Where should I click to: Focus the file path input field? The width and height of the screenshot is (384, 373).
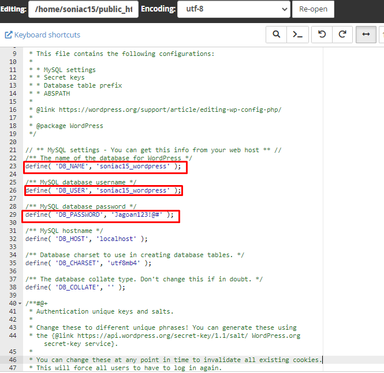point(83,9)
